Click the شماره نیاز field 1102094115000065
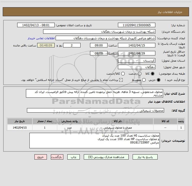 click(137, 25)
